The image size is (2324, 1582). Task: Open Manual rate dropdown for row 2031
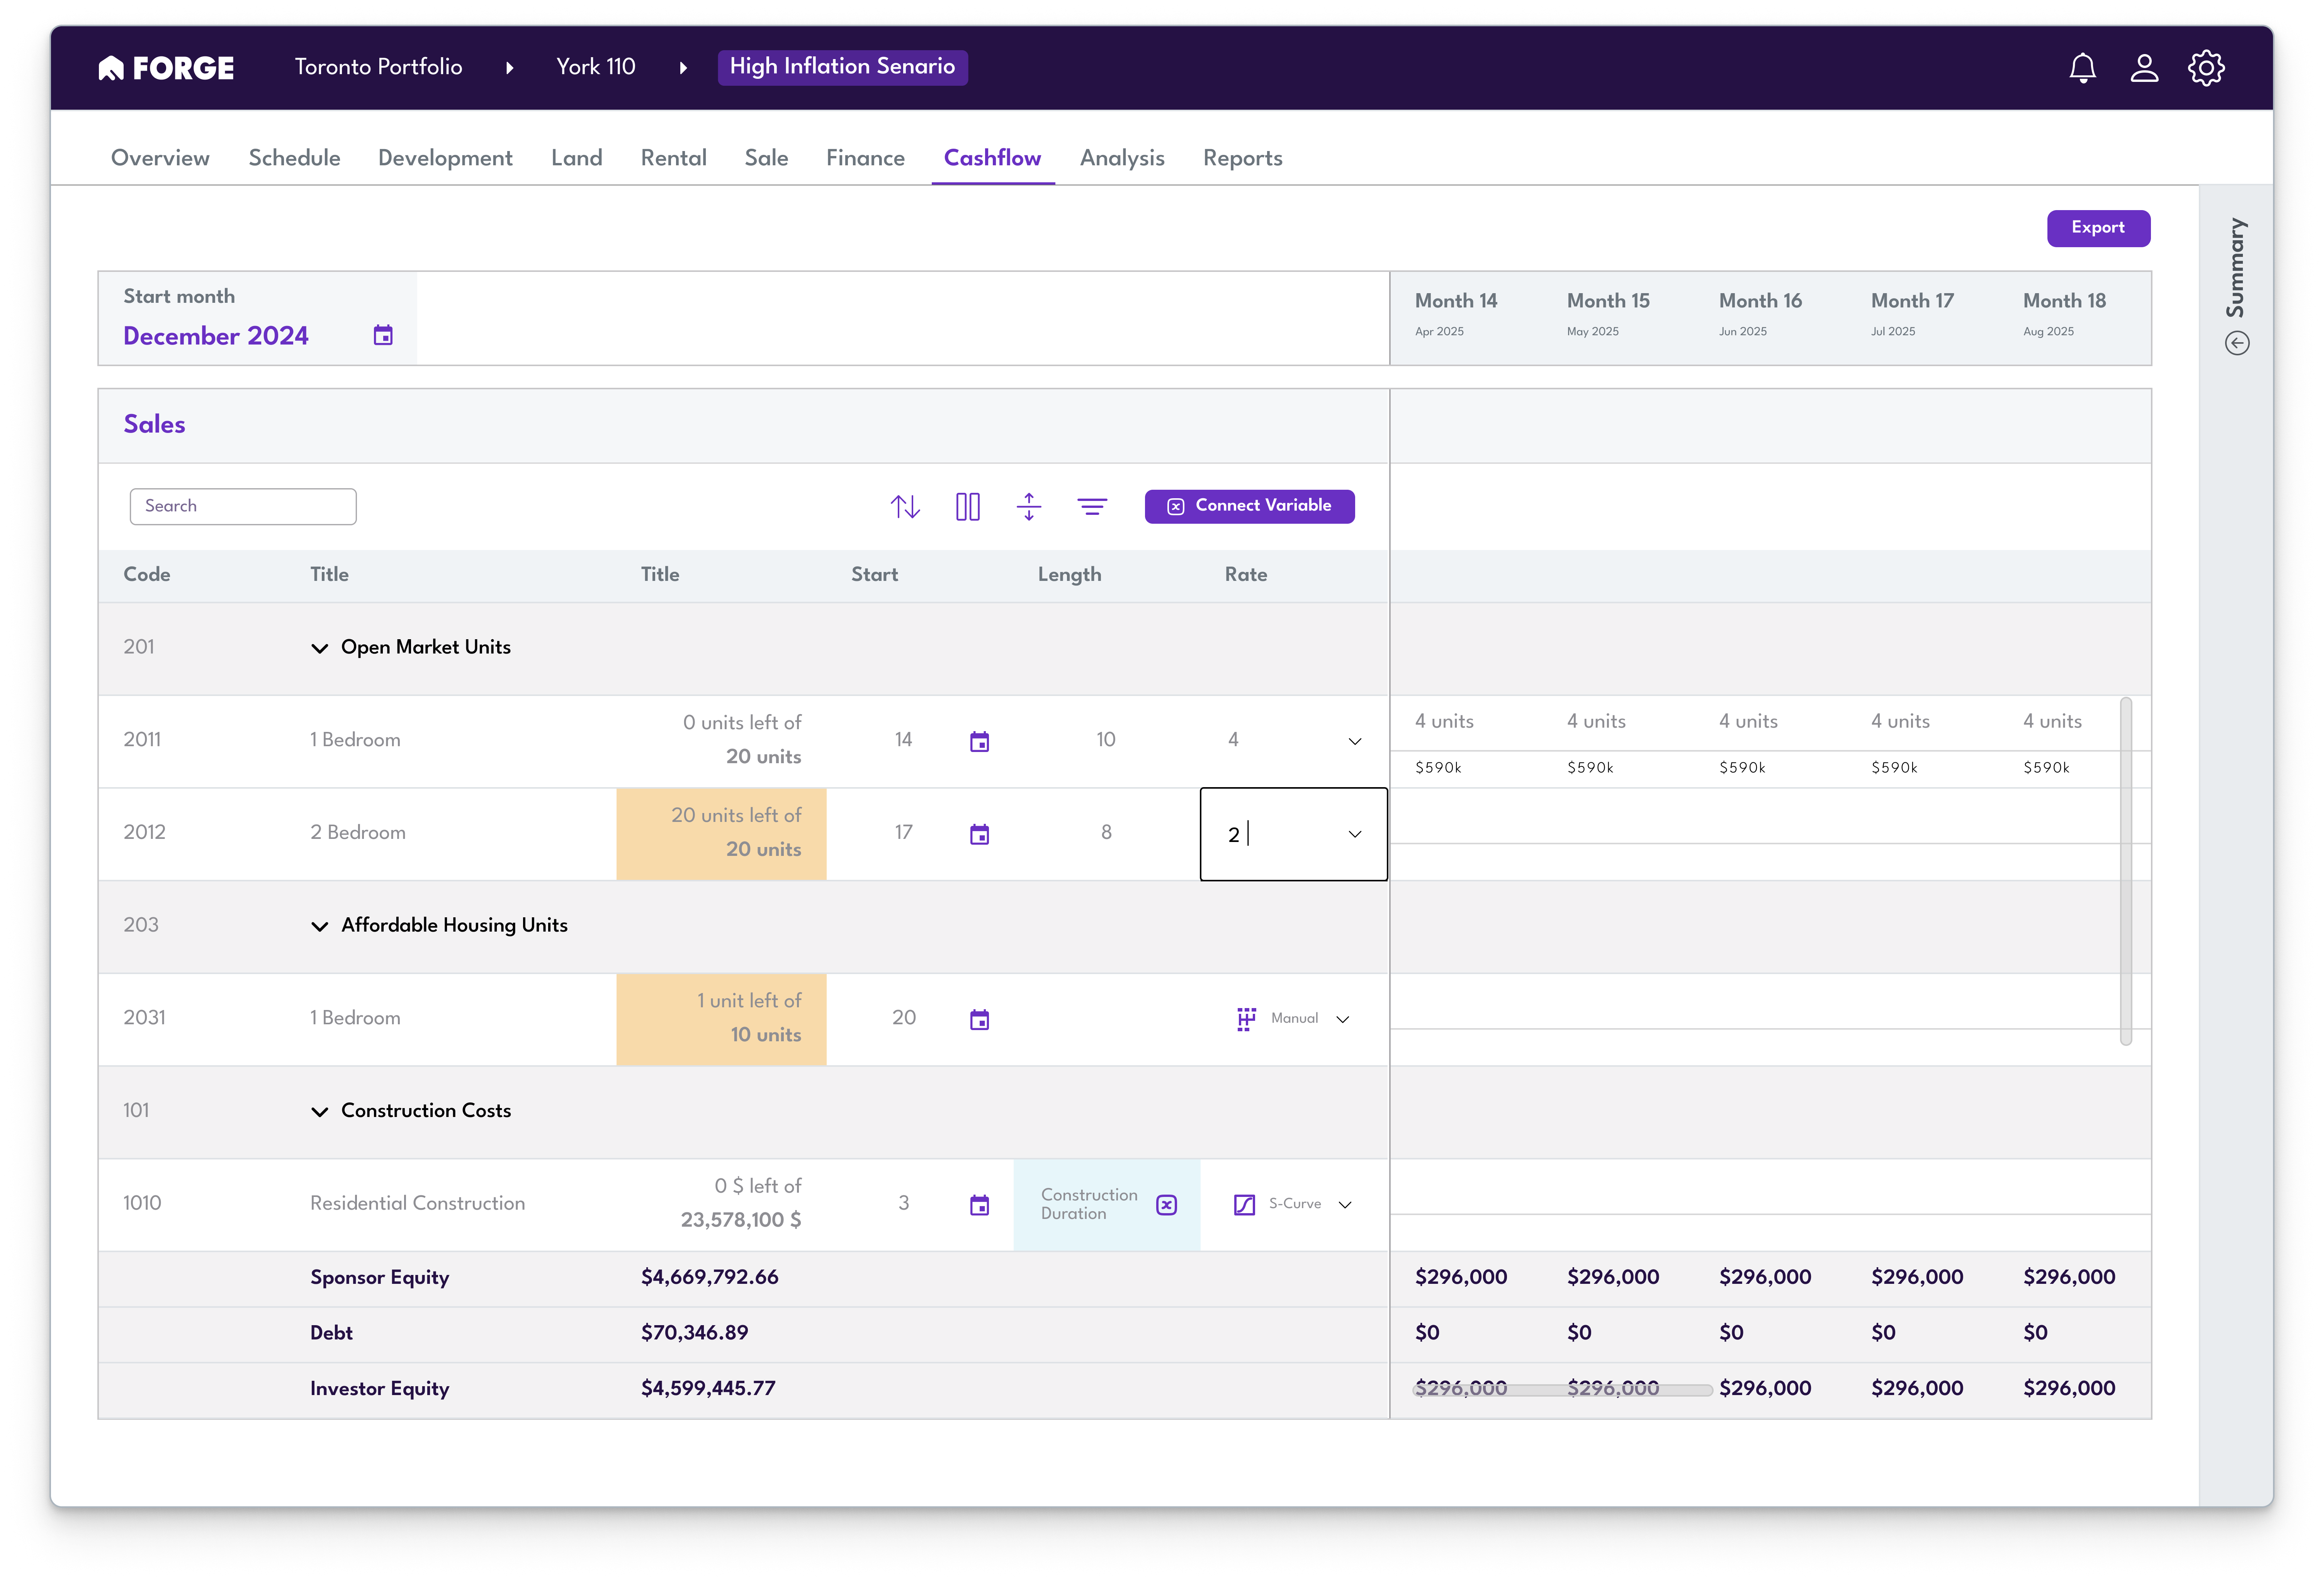1343,1019
